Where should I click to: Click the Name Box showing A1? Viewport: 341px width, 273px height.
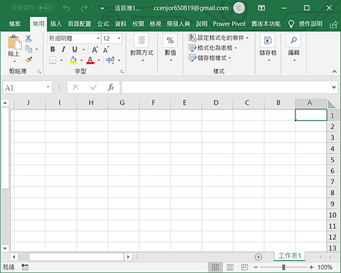(x=25, y=88)
